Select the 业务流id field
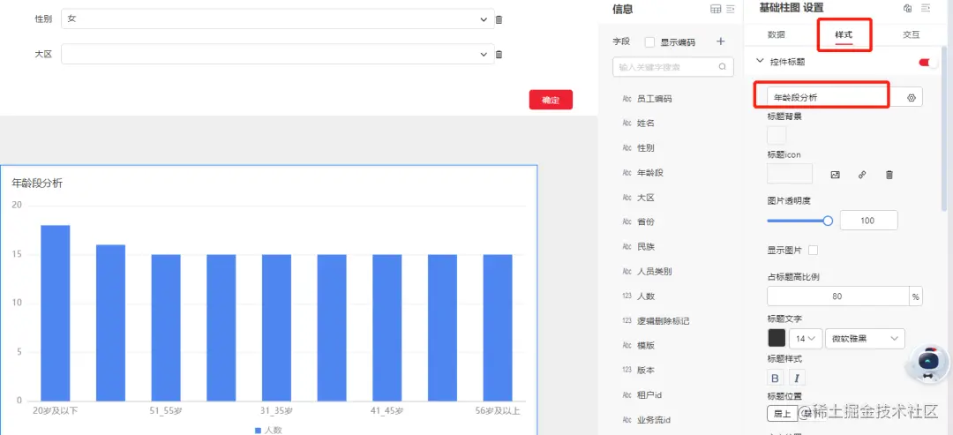Image resolution: width=953 pixels, height=435 pixels. pos(653,420)
